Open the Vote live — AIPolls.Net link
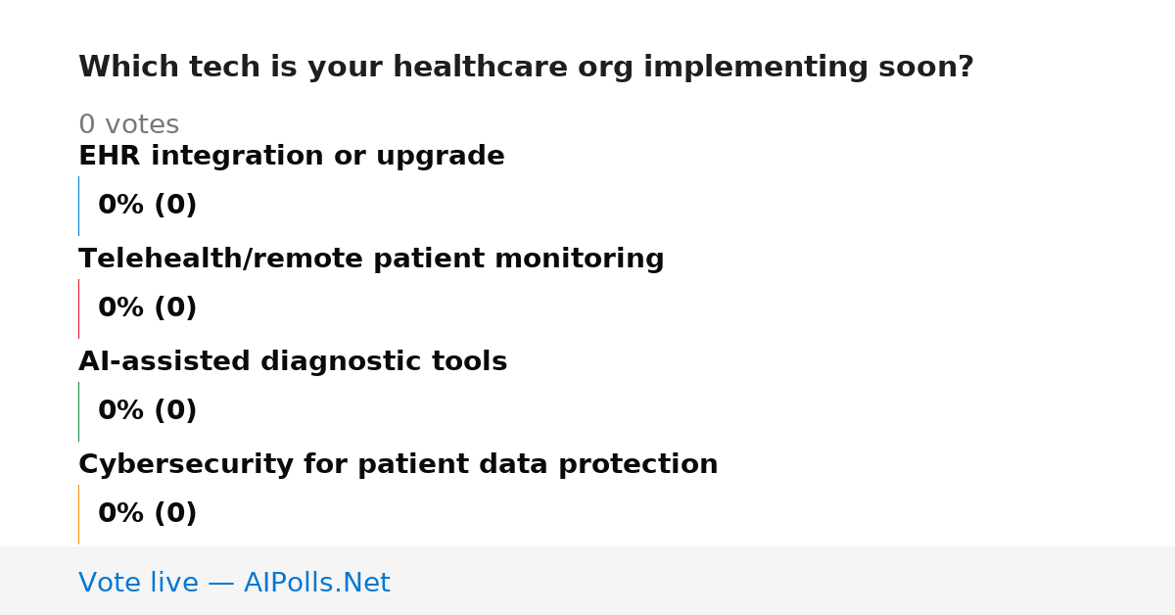 [234, 584]
